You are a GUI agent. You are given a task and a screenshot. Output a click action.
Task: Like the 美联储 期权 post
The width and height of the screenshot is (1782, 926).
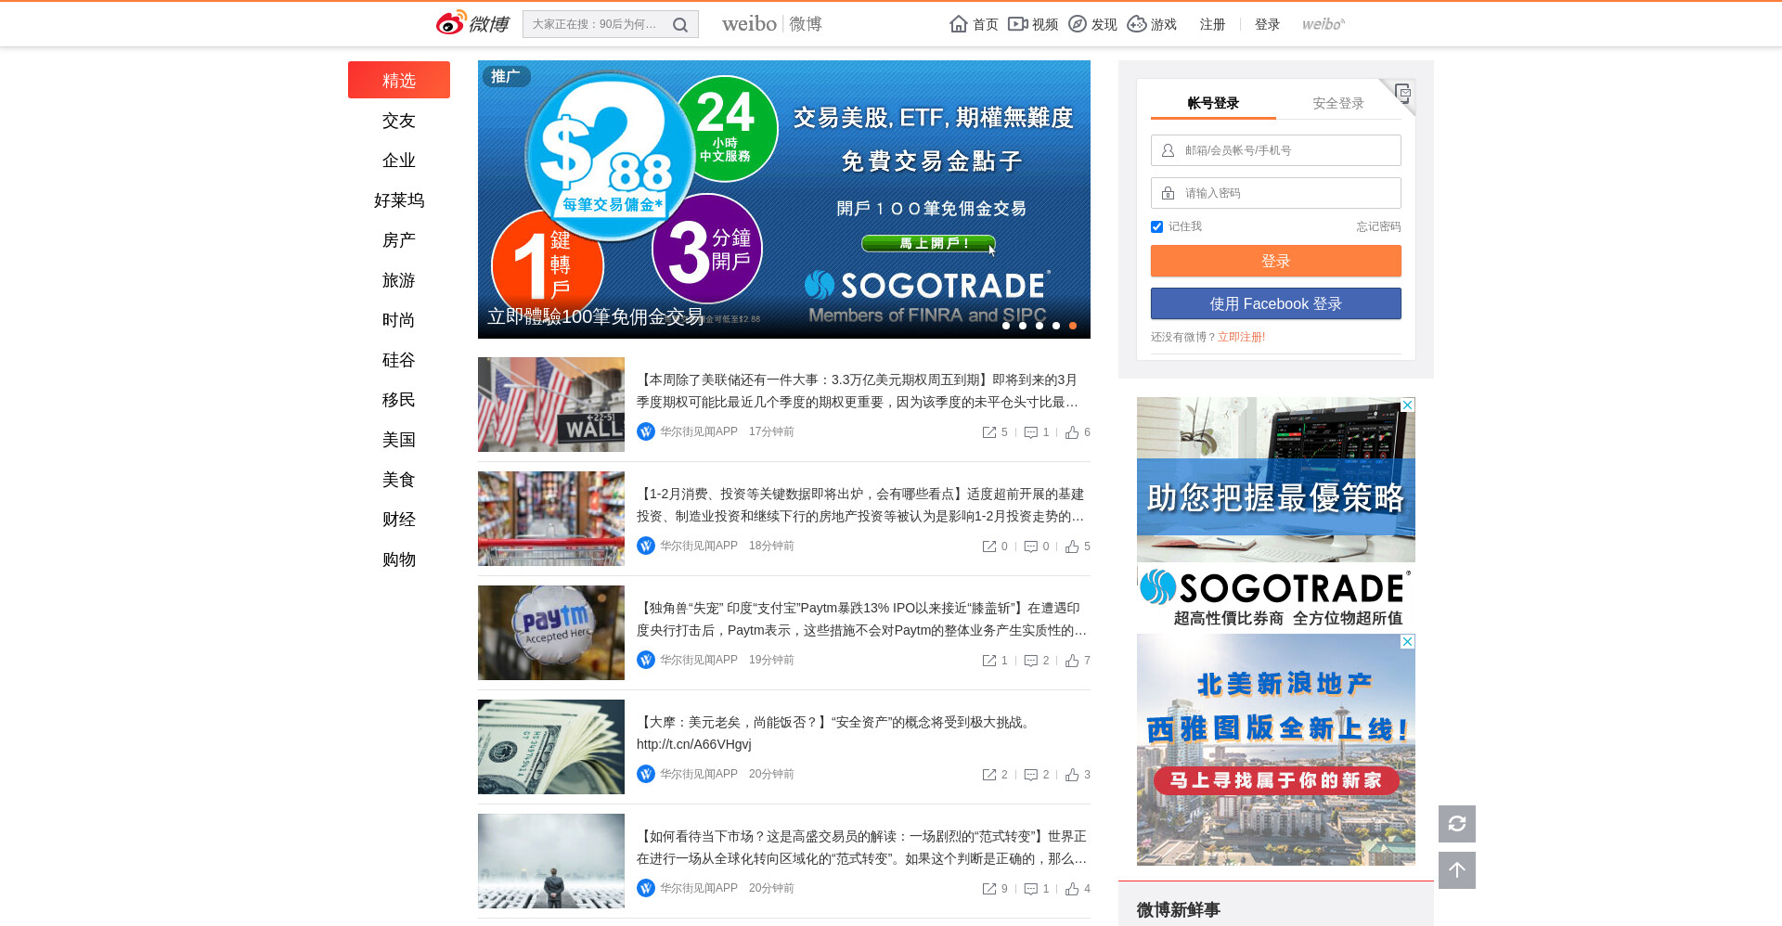point(1072,432)
